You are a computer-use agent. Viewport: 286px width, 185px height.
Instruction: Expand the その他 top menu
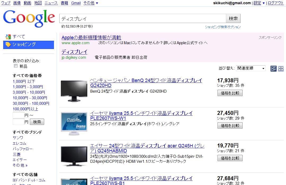(x=91, y=3)
